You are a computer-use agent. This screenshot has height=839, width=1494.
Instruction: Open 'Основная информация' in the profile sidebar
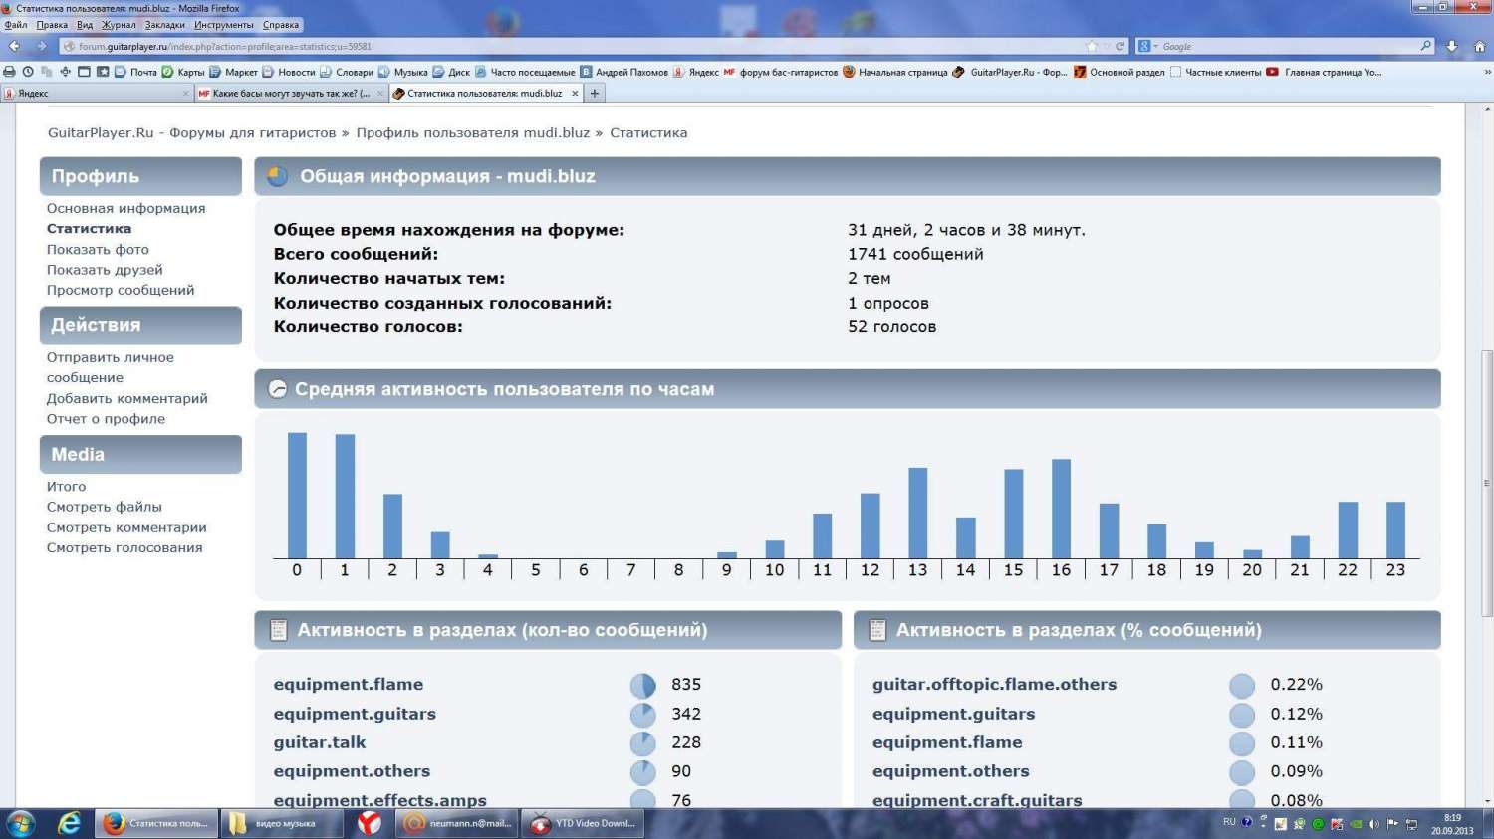click(126, 208)
